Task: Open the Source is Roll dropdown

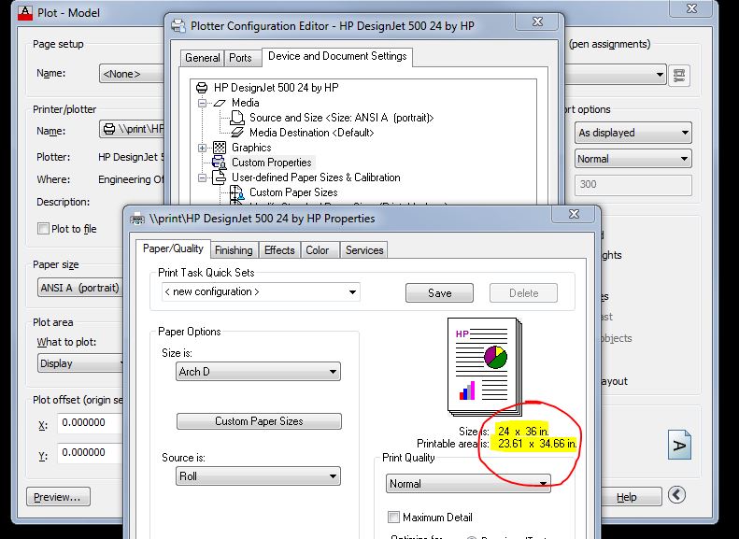Action: (258, 476)
